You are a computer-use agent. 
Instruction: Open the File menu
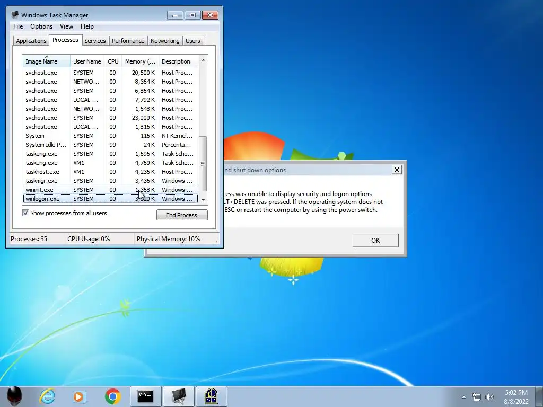(x=18, y=26)
